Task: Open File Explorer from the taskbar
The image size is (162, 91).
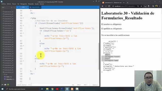Action: [47, 89]
